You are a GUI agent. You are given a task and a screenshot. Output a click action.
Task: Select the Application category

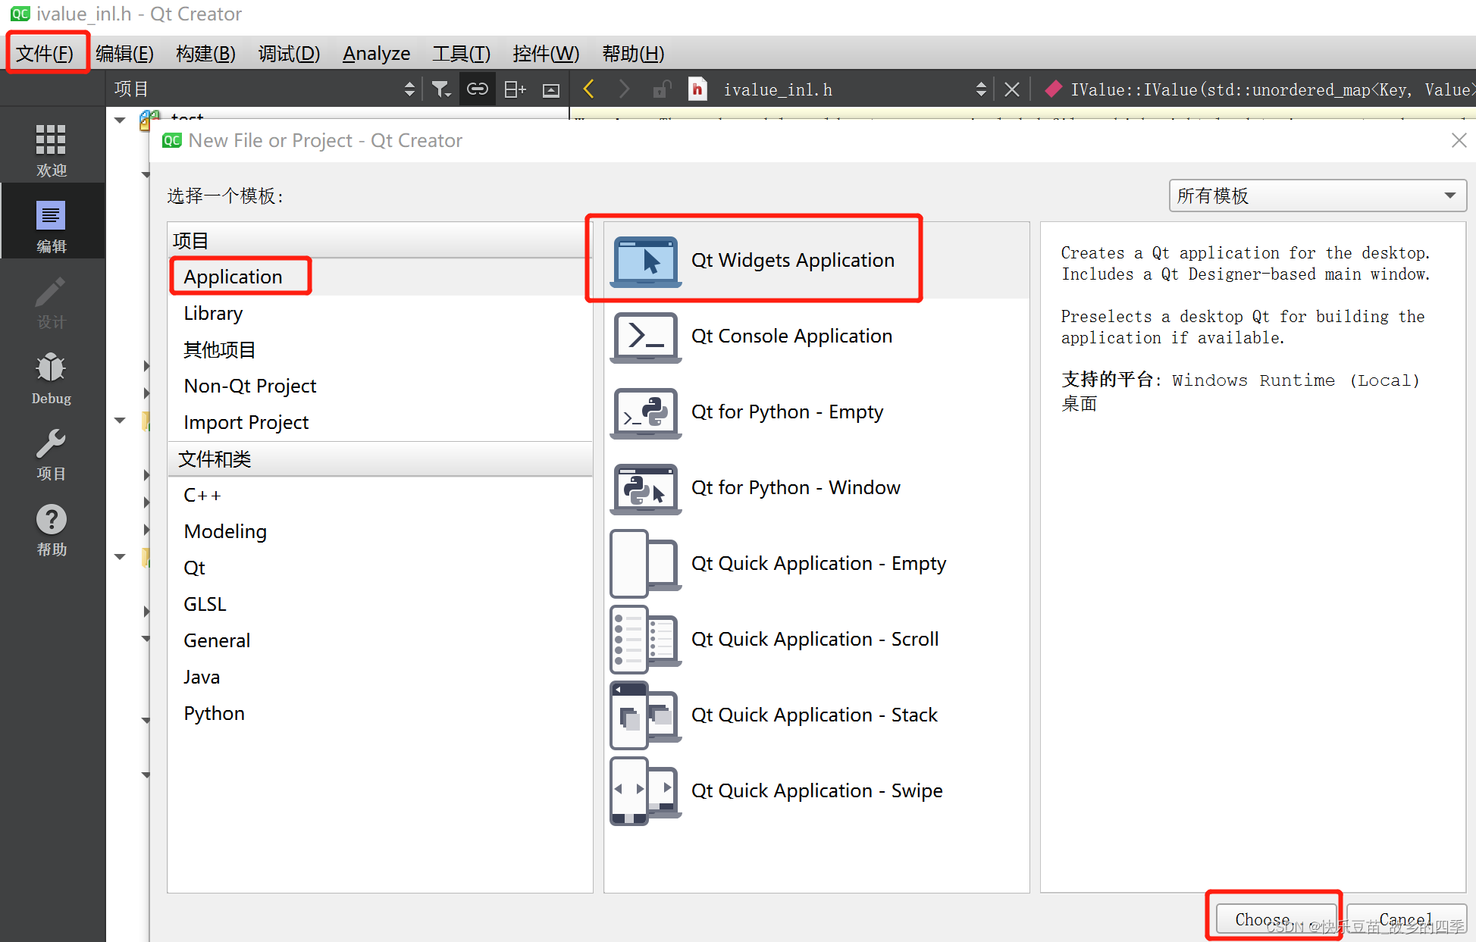pyautogui.click(x=379, y=277)
